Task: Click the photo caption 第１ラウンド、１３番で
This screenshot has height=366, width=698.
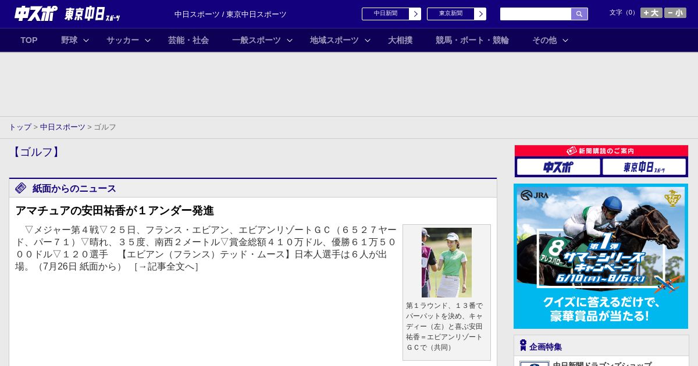Action: click(444, 306)
